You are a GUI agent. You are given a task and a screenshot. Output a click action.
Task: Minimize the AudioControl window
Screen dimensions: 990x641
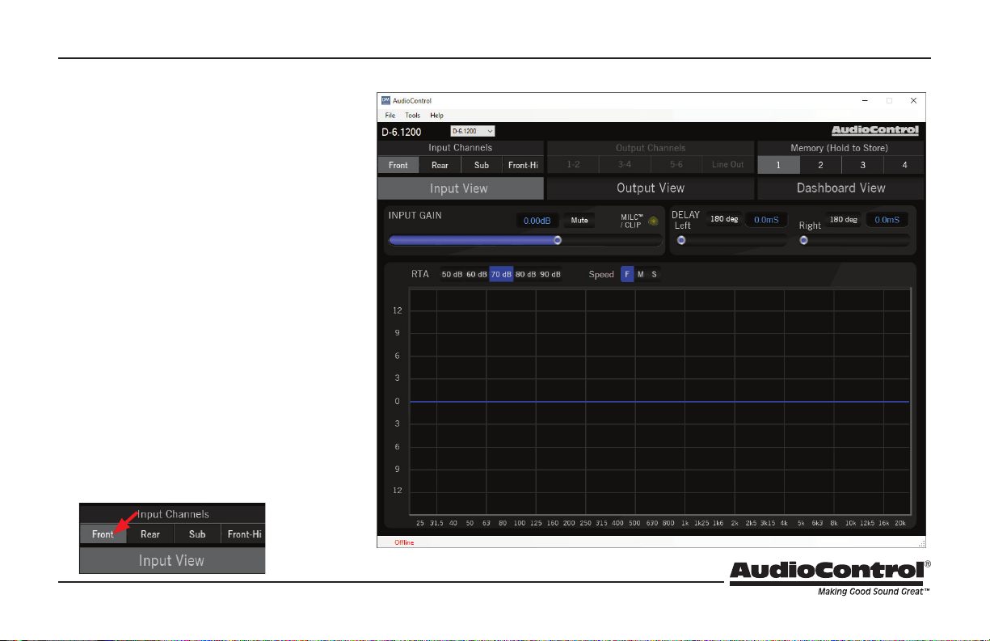pyautogui.click(x=865, y=101)
